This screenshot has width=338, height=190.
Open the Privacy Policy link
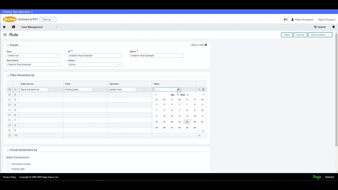[x=10, y=177]
